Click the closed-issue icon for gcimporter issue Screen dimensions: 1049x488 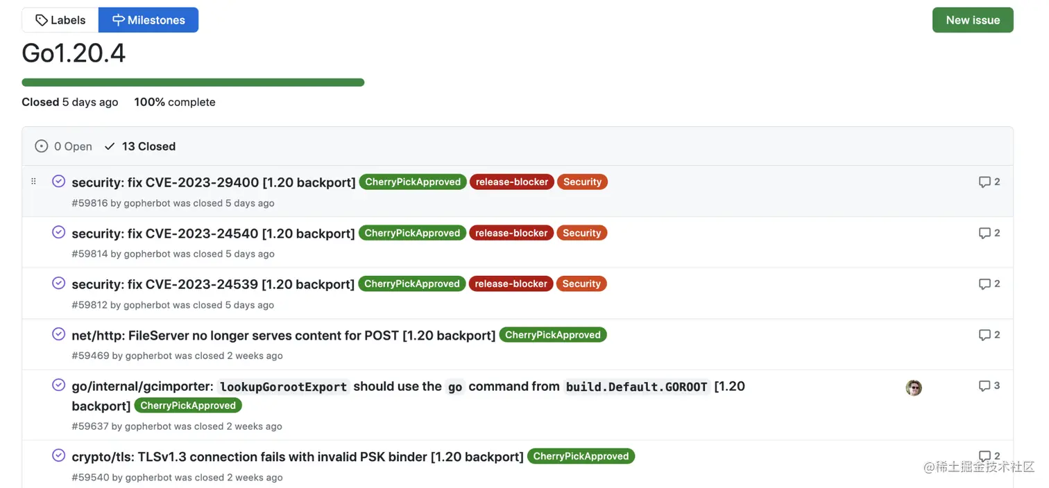(x=59, y=385)
